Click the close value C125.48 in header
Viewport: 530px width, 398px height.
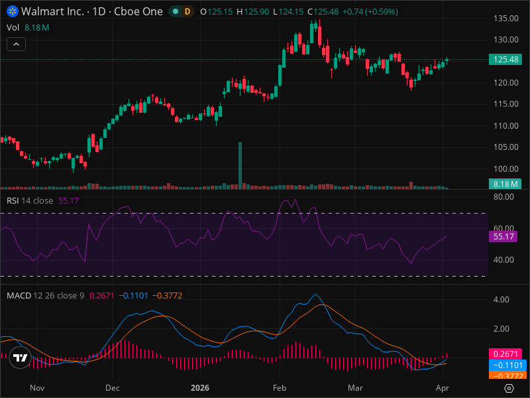click(323, 12)
